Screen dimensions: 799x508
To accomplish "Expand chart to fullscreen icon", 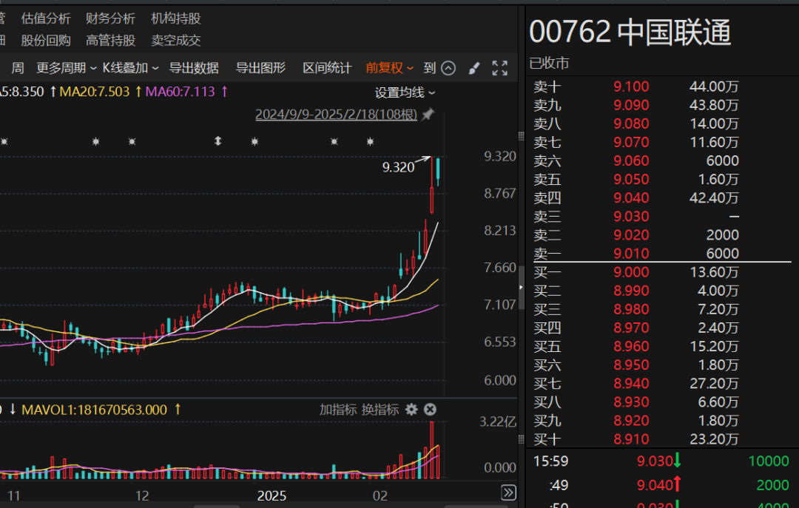I will click(x=500, y=68).
